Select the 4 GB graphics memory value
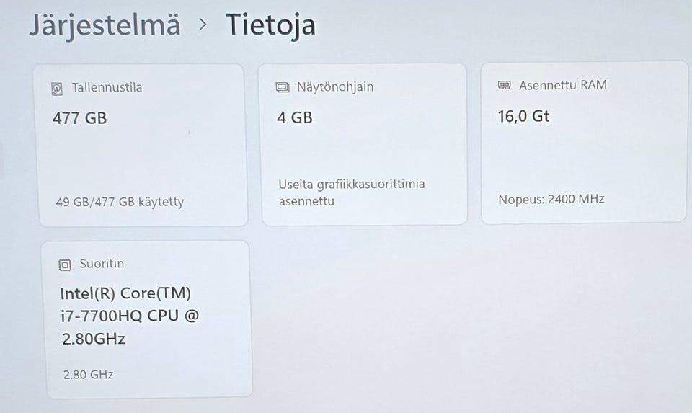This screenshot has width=692, height=413. click(x=295, y=117)
